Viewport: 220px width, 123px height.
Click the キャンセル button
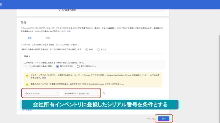151,119
